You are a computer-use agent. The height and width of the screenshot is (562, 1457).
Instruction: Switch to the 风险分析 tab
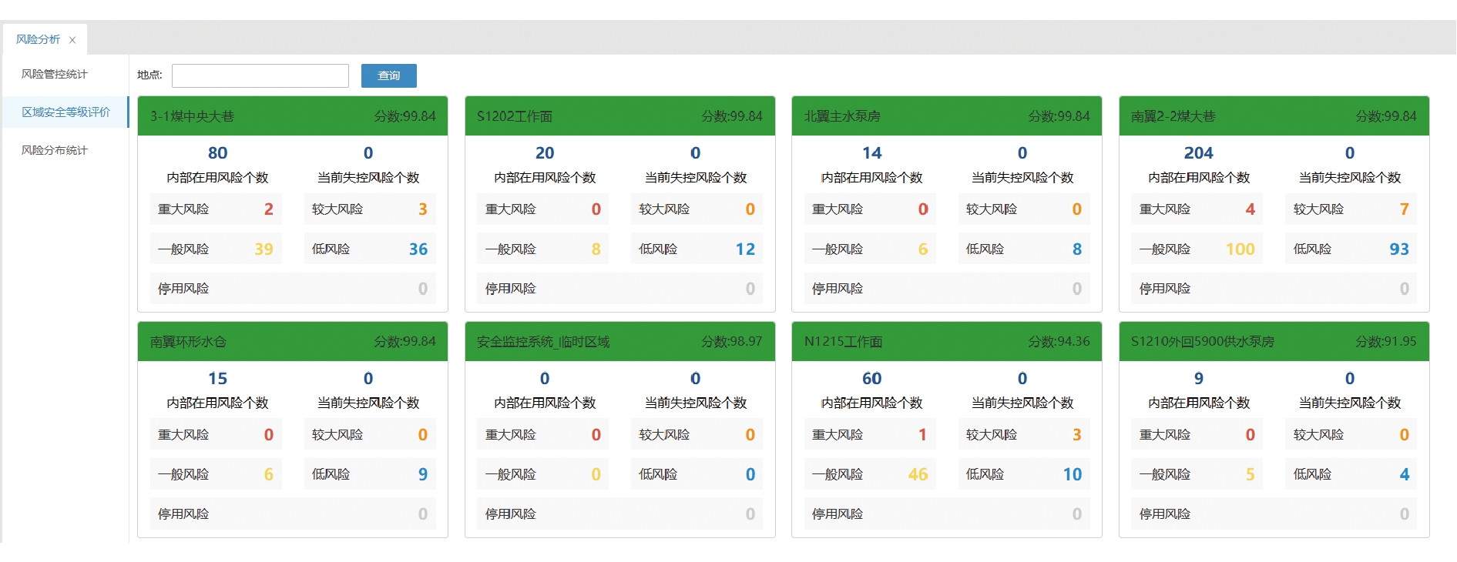tap(38, 39)
